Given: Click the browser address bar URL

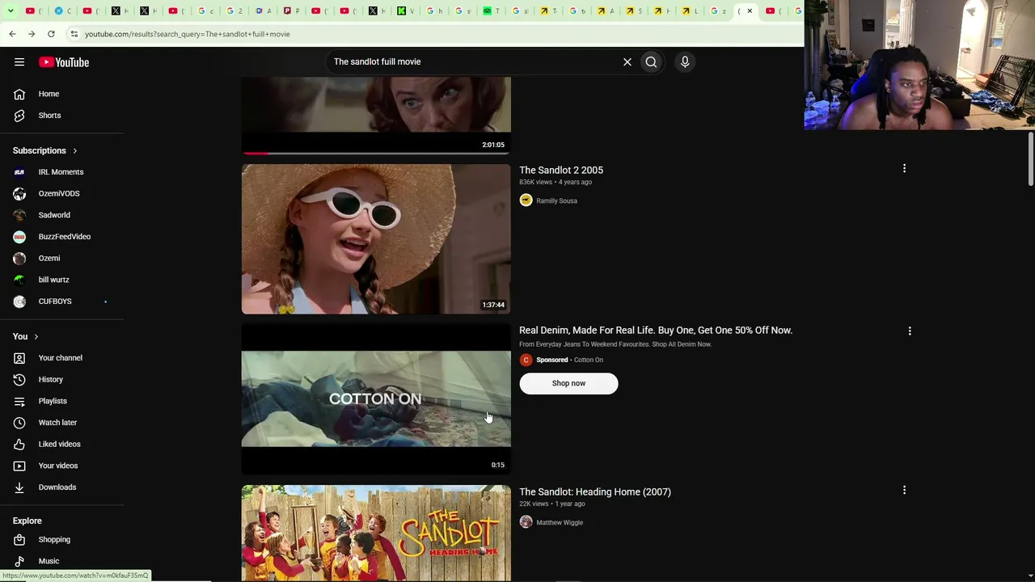Looking at the screenshot, I should (188, 34).
